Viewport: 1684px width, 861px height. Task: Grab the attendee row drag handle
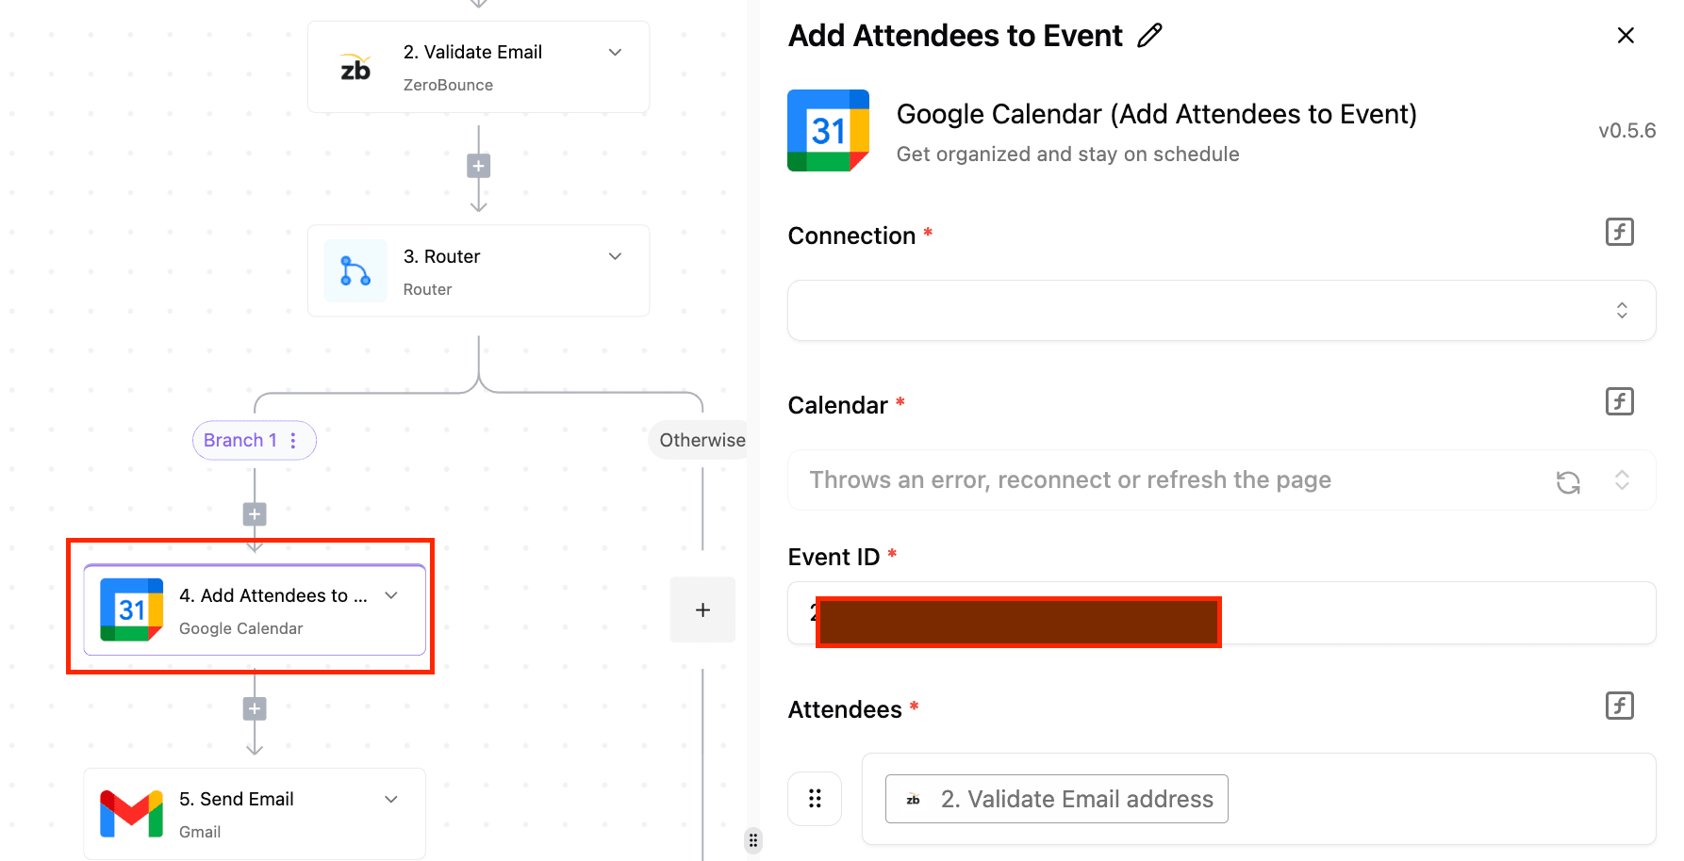[815, 799]
